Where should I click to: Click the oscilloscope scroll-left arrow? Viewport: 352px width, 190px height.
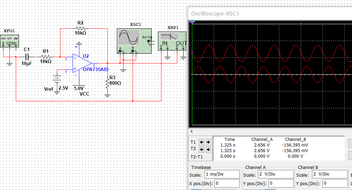click(x=191, y=131)
